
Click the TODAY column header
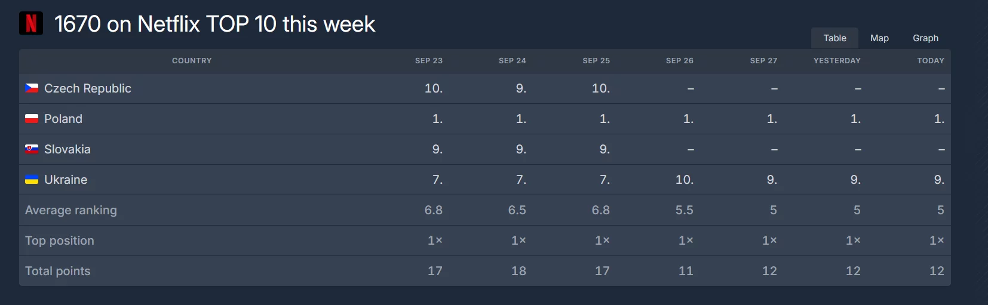tap(931, 61)
